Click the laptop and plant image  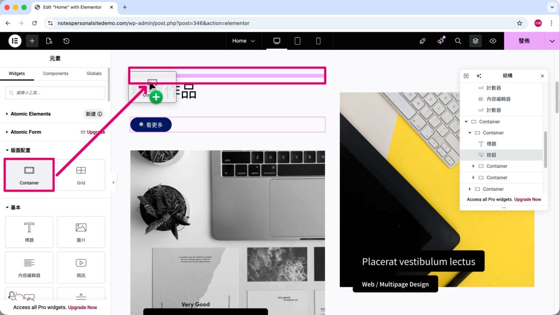(227, 232)
